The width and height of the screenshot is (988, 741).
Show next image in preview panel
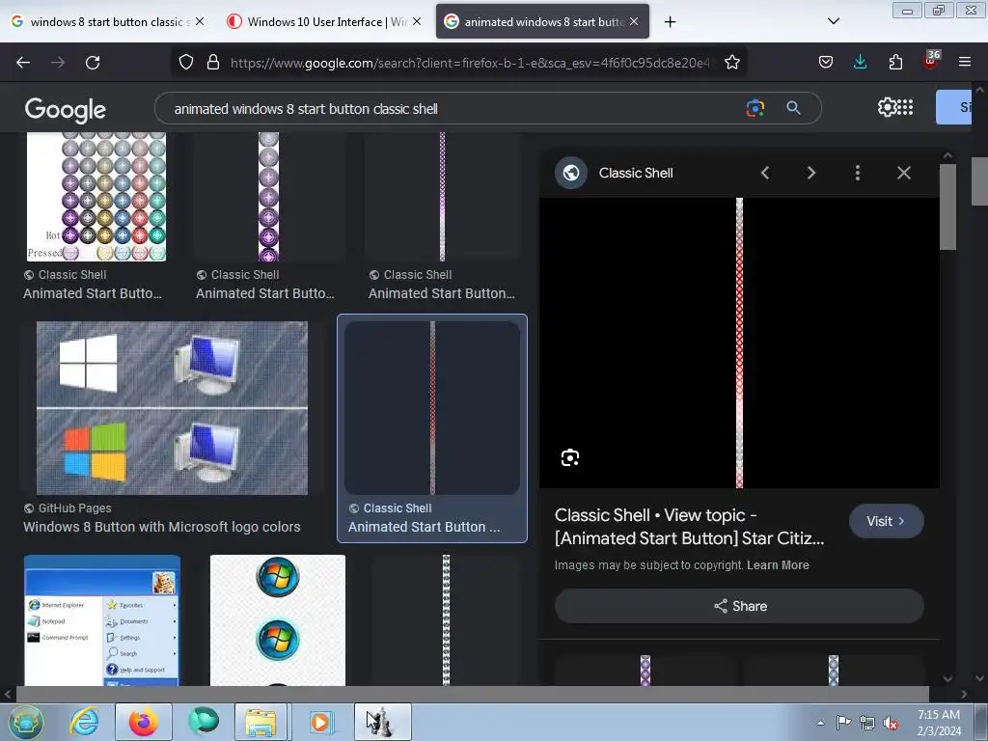(810, 173)
